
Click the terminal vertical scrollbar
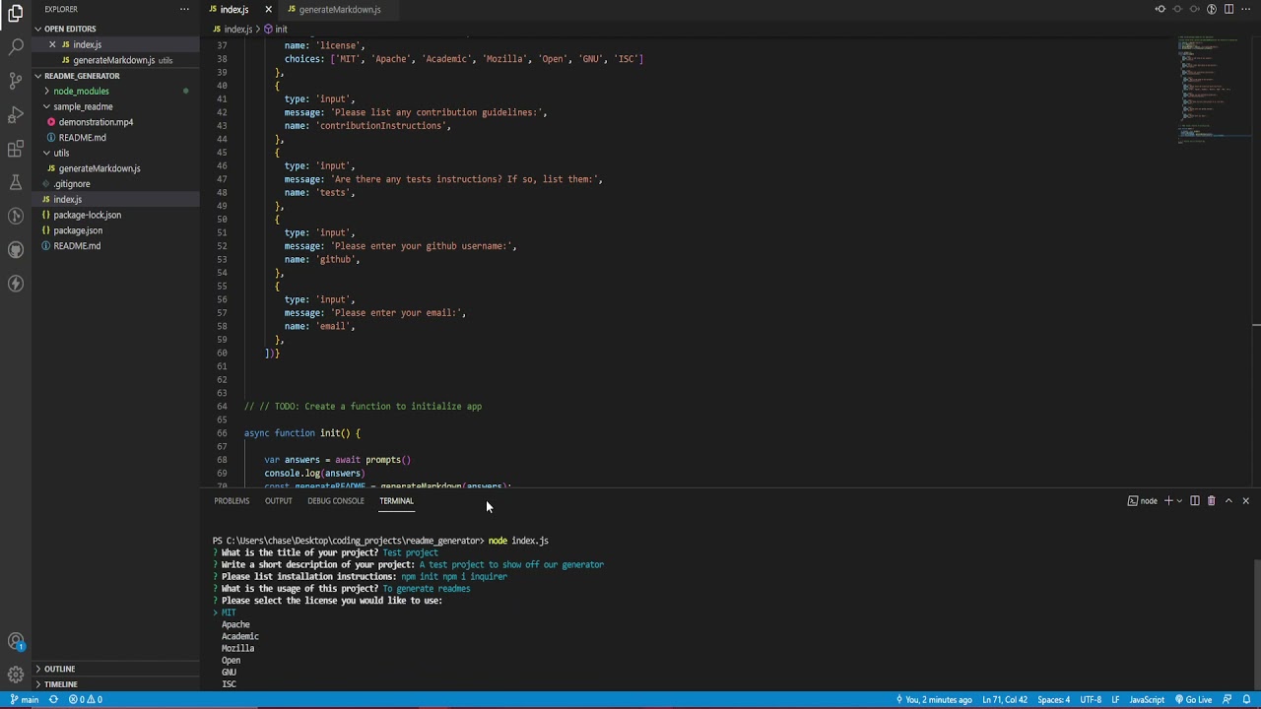1256,624
